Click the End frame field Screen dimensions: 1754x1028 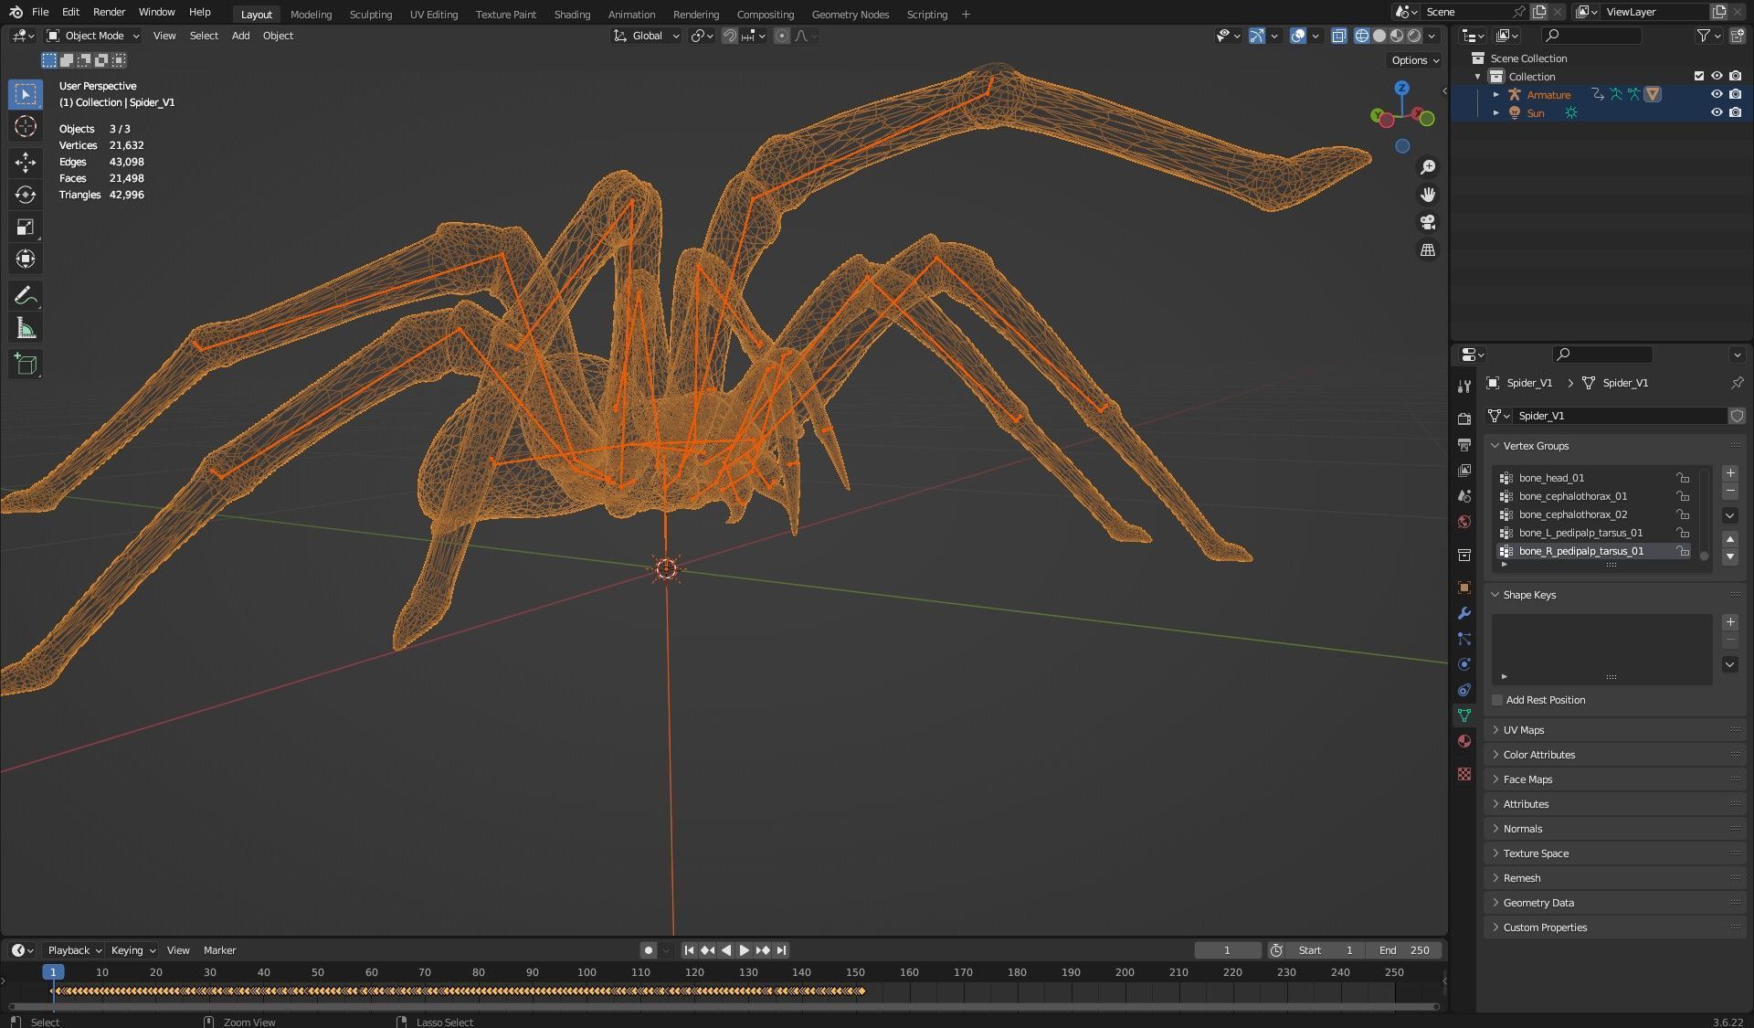[1404, 950]
